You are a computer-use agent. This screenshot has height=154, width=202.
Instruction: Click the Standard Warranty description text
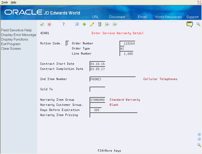[x=125, y=100]
